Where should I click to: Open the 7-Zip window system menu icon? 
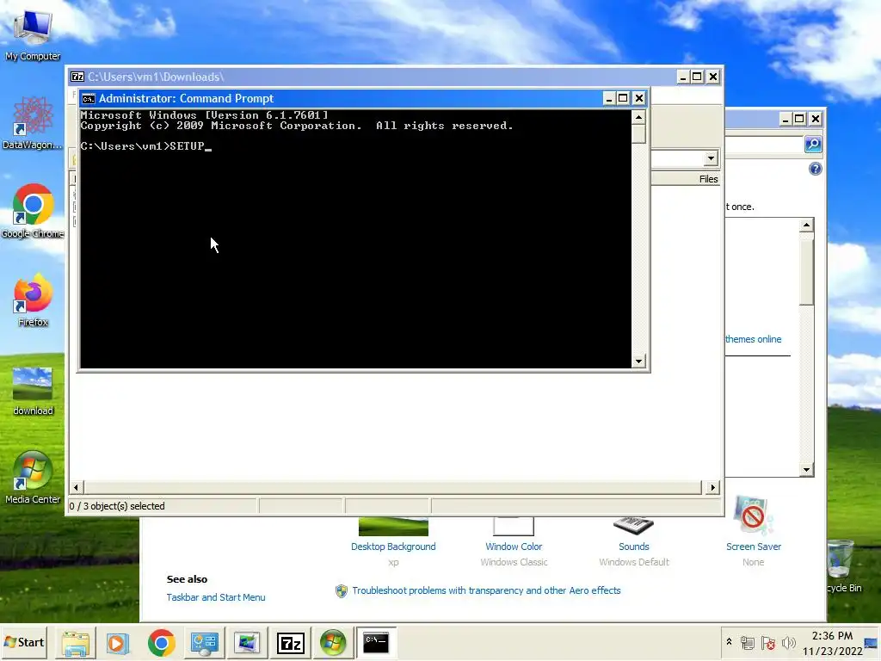pyautogui.click(x=77, y=77)
